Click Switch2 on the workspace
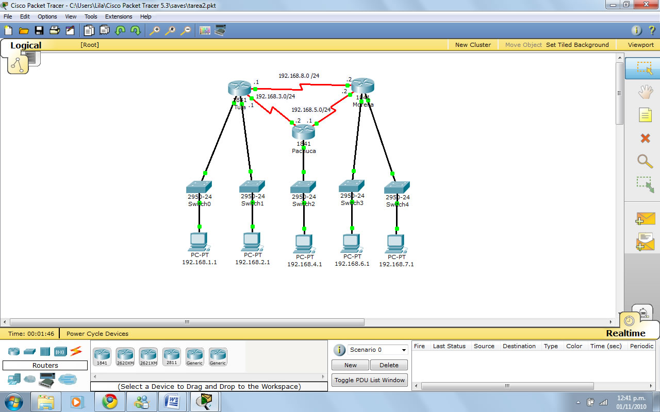Viewport: 660px width, 412px height. point(304,187)
